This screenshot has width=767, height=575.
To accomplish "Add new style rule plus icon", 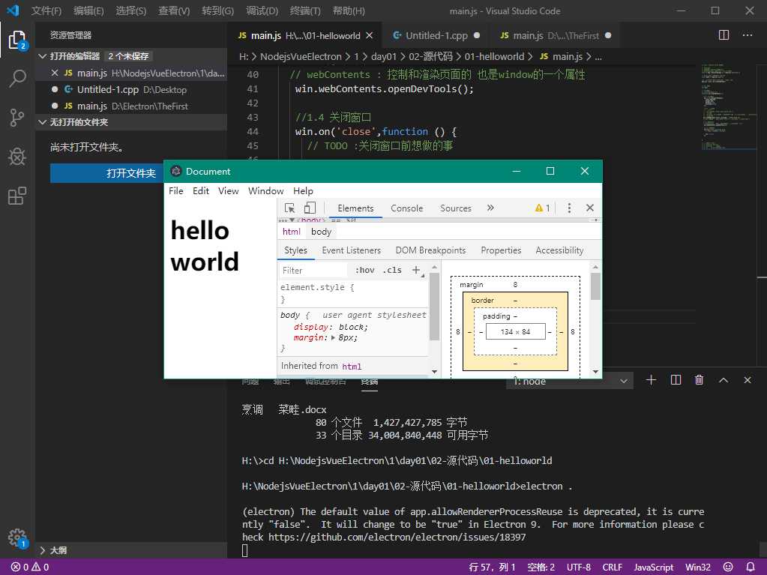I will coord(416,270).
